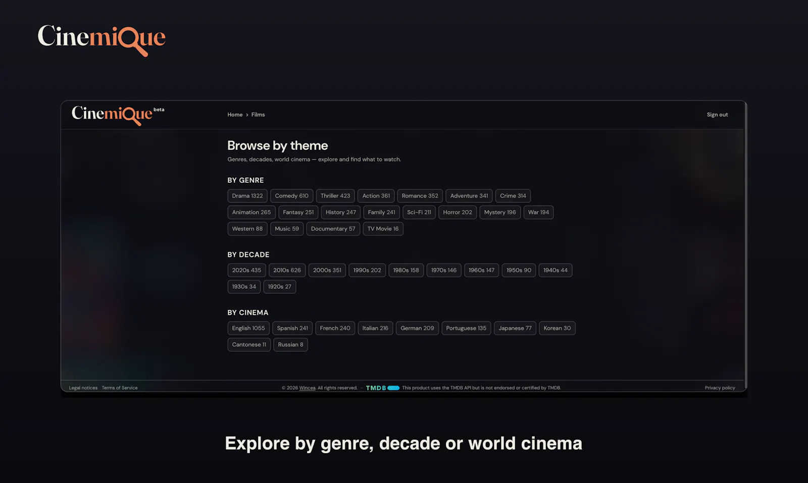
Task: Browse the Documentary 57 genre
Action: 333,229
